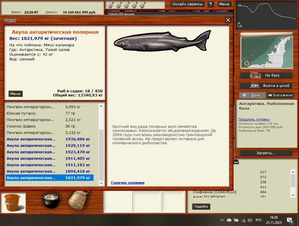Open the Запреты... button
299x226 pixels.
click(266, 153)
